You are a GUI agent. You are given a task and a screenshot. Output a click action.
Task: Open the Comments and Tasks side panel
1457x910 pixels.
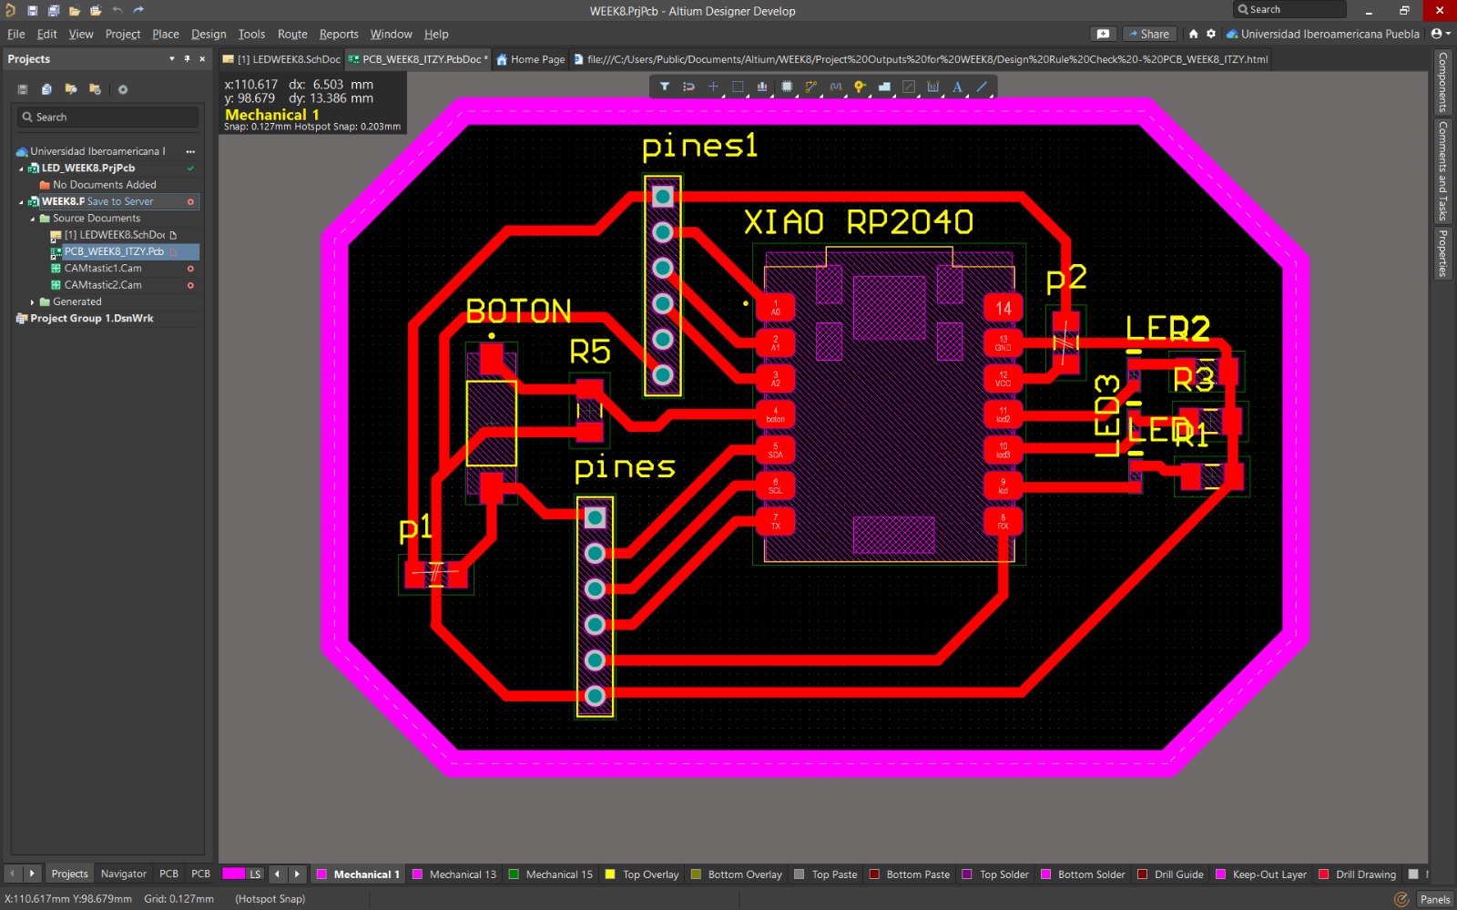pos(1443,171)
